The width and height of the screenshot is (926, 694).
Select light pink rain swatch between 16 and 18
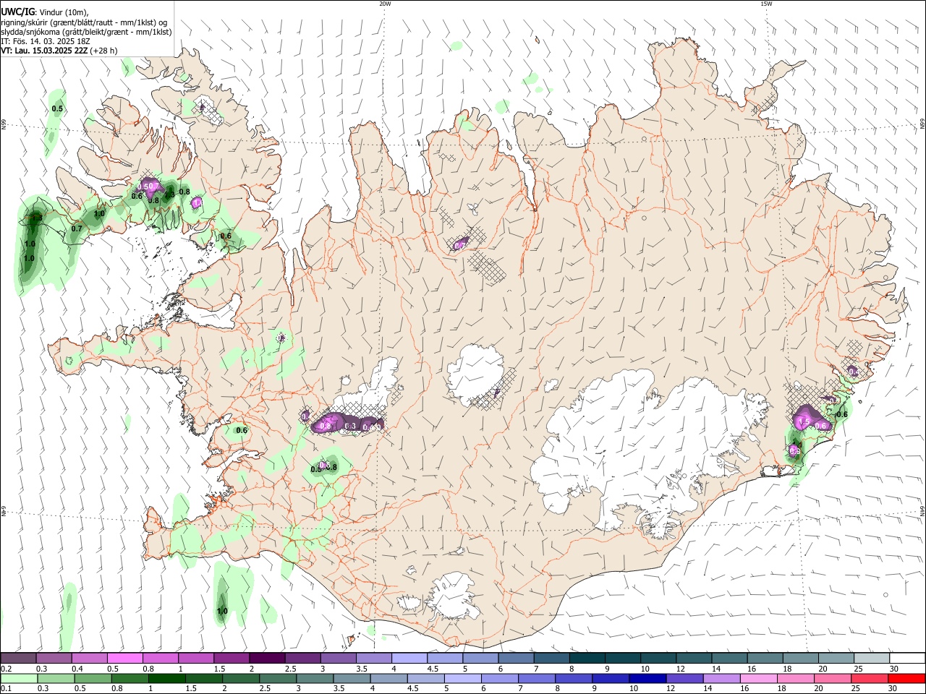click(759, 678)
